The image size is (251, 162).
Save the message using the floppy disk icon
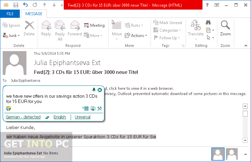coord(16,5)
